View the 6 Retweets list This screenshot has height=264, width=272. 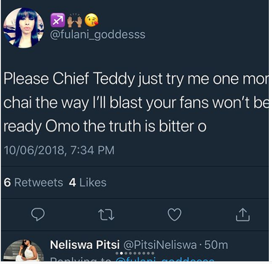point(33,182)
